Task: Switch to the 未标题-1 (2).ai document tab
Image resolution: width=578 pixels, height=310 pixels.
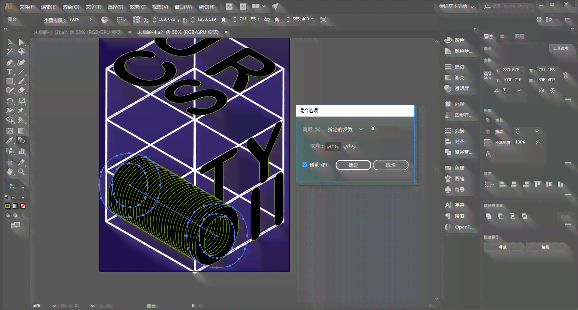Action: [77, 32]
